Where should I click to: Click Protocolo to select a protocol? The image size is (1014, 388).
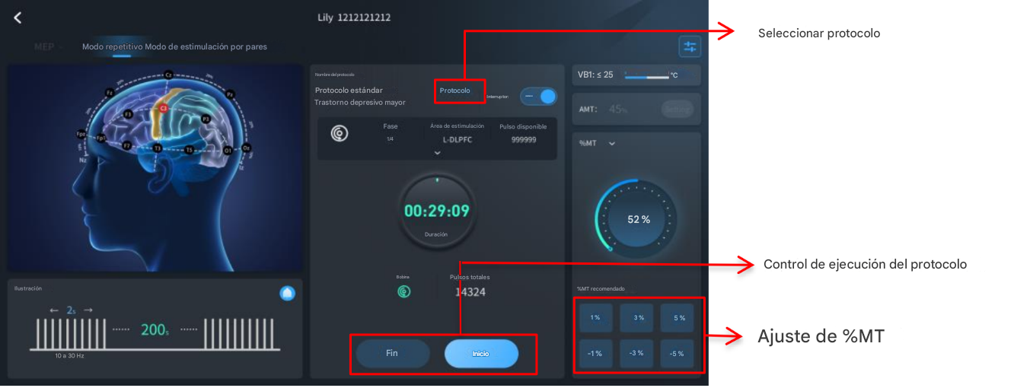[455, 91]
